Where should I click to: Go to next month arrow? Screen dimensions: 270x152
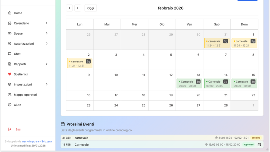point(78,8)
